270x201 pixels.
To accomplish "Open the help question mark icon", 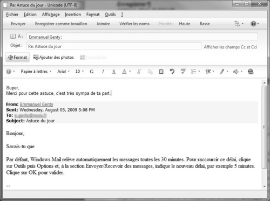I will point(254,24).
